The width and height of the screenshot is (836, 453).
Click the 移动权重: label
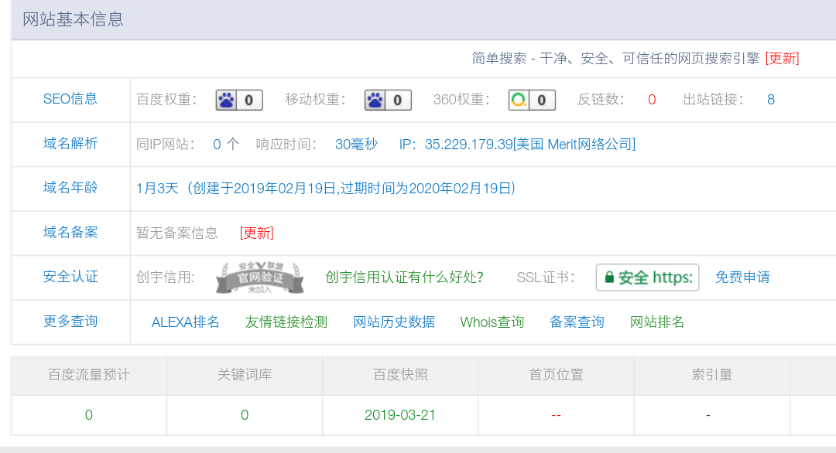(x=315, y=100)
